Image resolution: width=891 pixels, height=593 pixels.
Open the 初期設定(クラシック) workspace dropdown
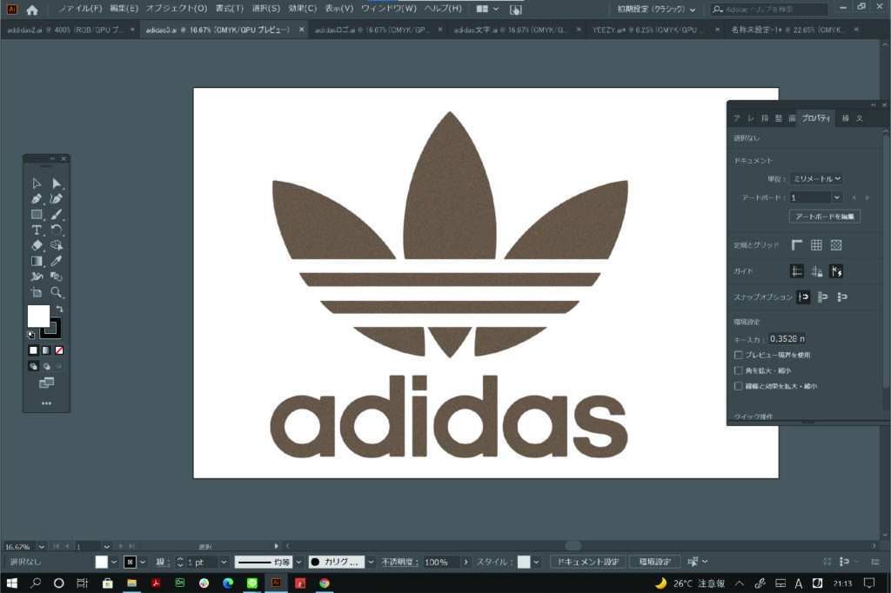656,9
